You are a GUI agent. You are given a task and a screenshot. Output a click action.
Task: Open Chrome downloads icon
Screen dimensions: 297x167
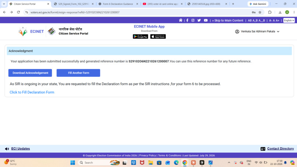click(280, 12)
